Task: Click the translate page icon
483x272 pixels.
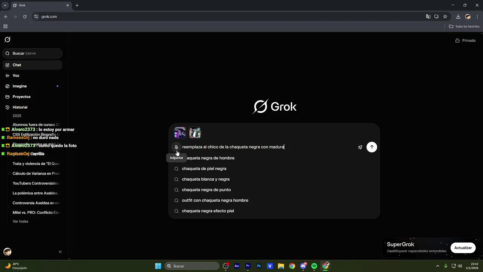Action: [428, 17]
